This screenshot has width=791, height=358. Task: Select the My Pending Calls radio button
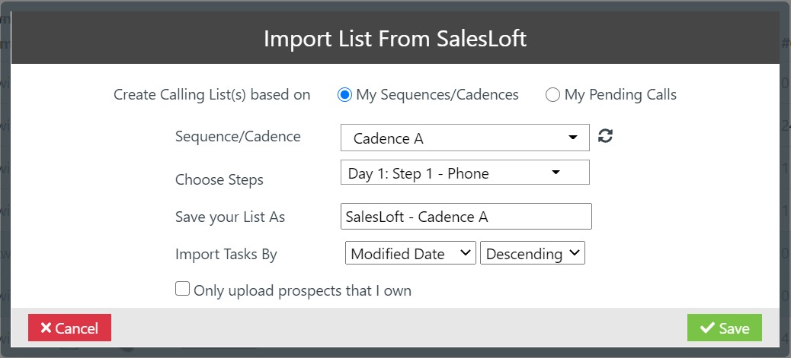click(x=552, y=95)
